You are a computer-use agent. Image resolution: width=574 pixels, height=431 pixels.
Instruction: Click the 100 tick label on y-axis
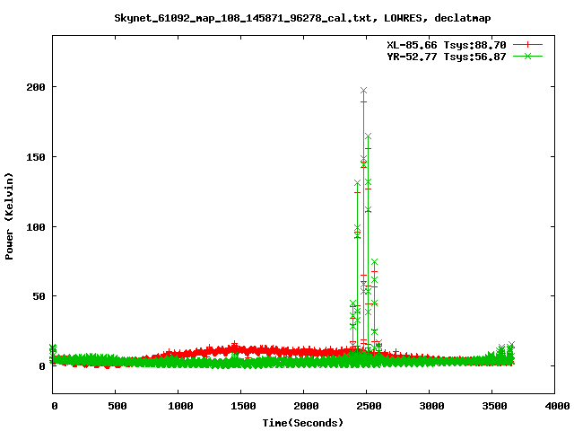click(34, 227)
